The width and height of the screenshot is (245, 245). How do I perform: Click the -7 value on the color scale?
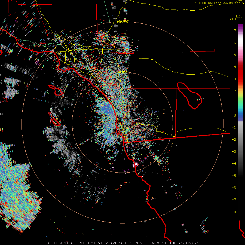(234, 200)
